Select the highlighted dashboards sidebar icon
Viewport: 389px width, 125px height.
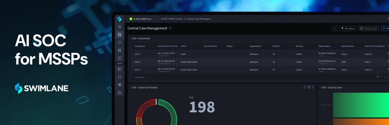coord(120,35)
